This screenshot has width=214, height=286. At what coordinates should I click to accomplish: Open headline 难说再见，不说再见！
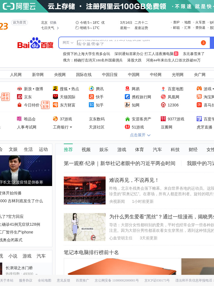tap(134, 180)
